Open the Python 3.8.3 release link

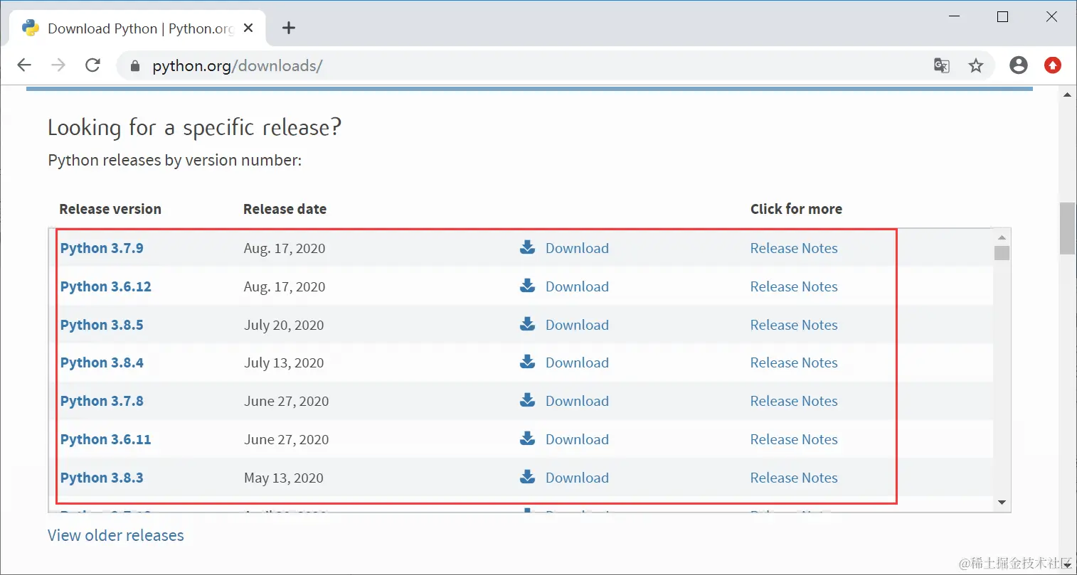click(102, 478)
